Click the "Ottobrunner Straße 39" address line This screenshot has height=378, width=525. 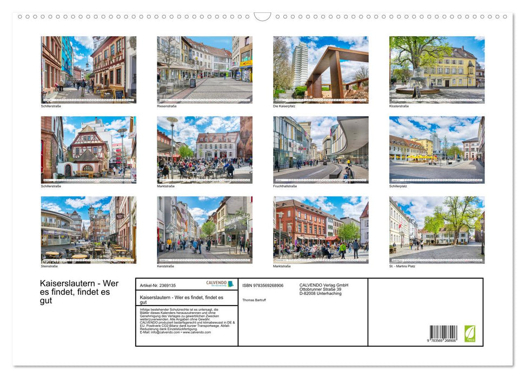click(x=321, y=289)
